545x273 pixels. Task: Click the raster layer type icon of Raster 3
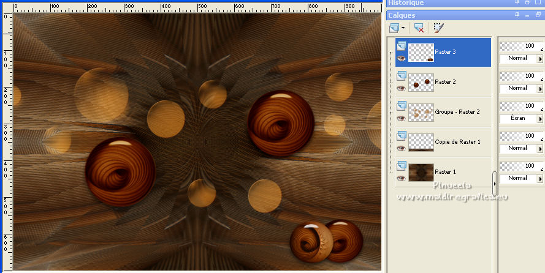coord(402,45)
